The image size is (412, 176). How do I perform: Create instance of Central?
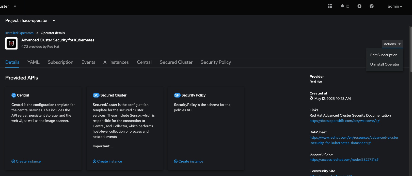click(26, 161)
